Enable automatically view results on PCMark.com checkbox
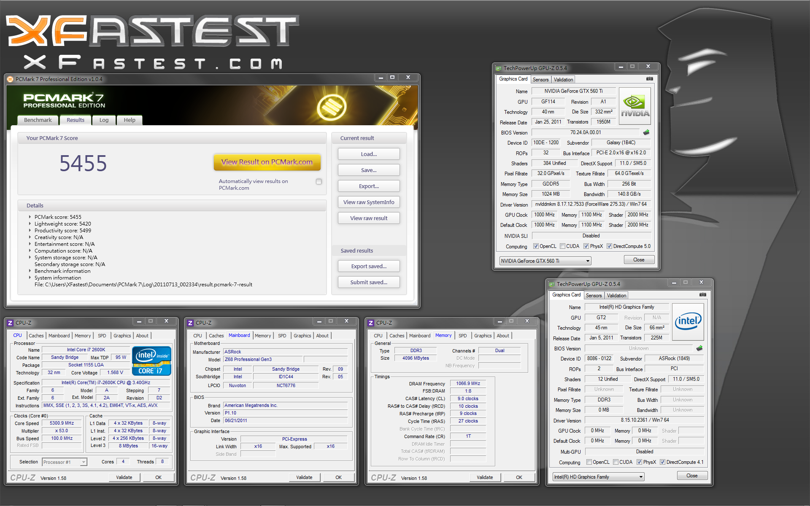The height and width of the screenshot is (506, 810). (x=319, y=182)
